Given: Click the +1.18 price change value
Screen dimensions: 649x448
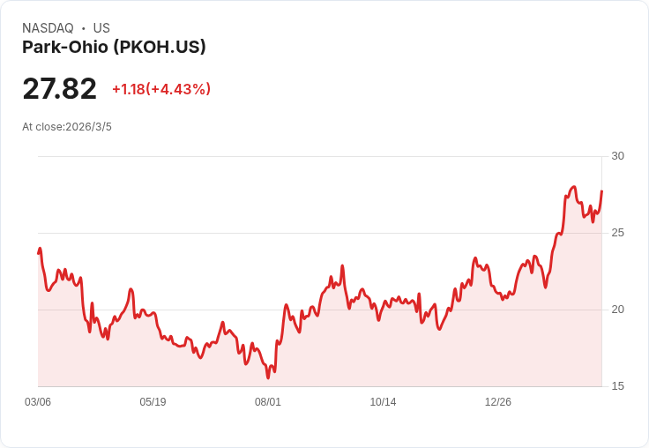Looking at the screenshot, I should coord(128,89).
